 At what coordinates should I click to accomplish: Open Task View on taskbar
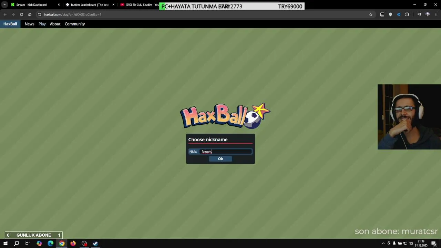coord(28,244)
